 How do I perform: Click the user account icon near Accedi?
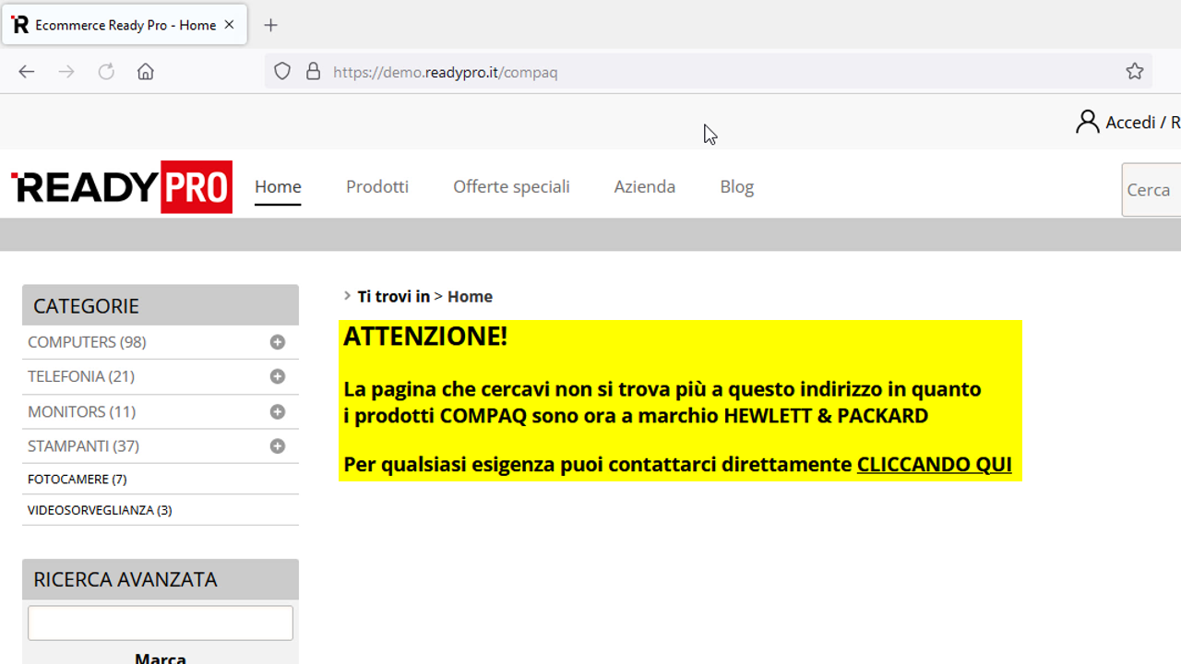[1087, 122]
